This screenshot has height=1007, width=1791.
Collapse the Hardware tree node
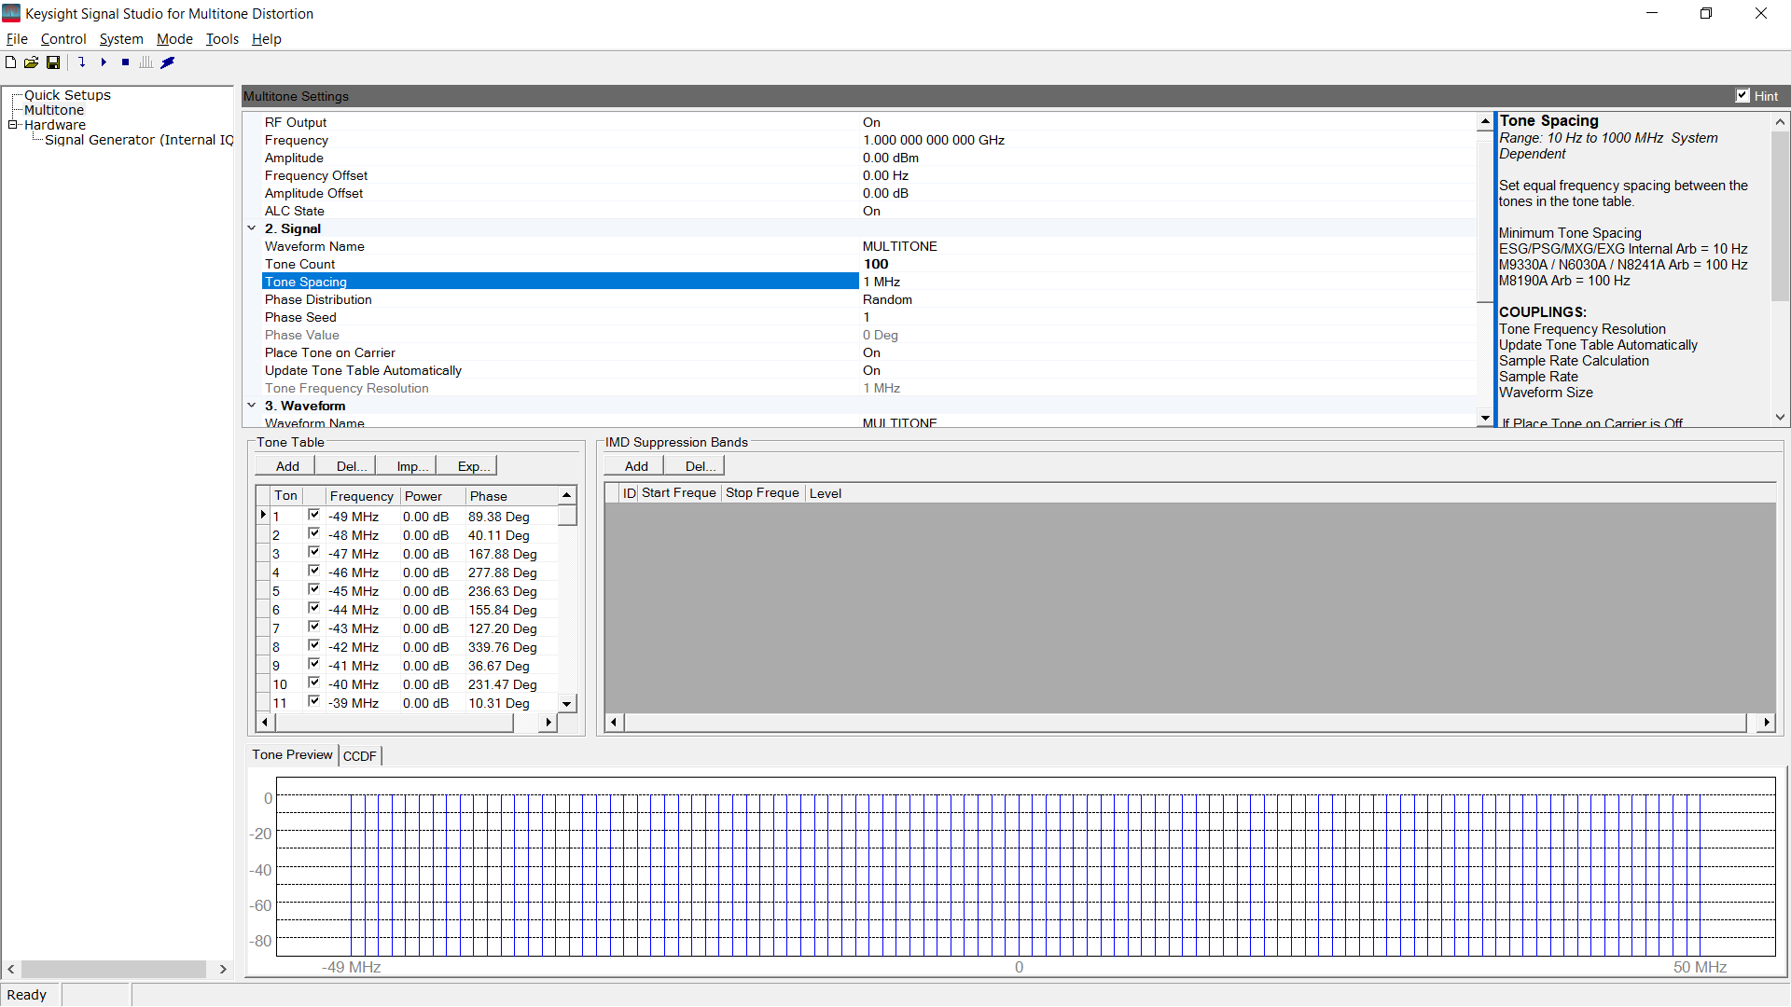click(x=13, y=124)
